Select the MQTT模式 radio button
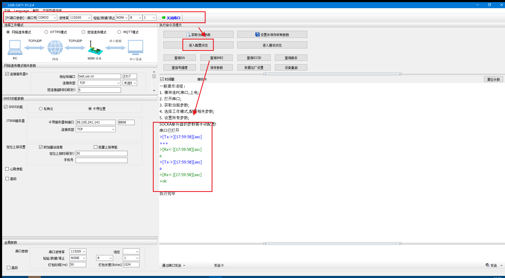The height and width of the screenshot is (278, 505). [x=119, y=32]
